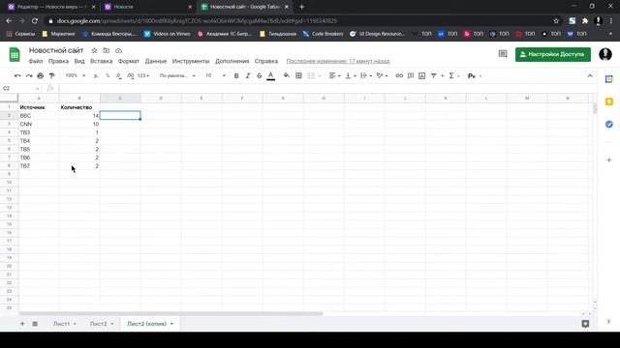
Task: Star the Новостной сайт document
Action: click(94, 50)
